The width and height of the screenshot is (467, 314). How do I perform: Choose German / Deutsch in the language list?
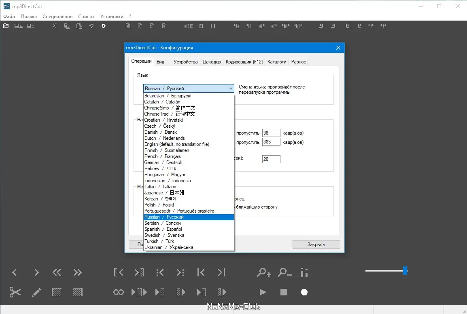click(189, 162)
